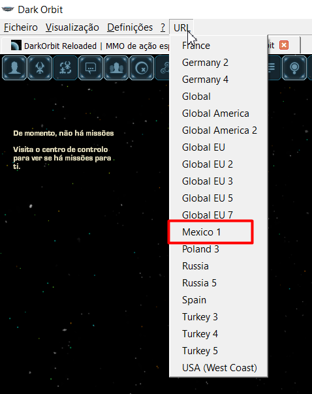Click the location pin icon
The width and height of the screenshot is (312, 394).
click(x=294, y=68)
